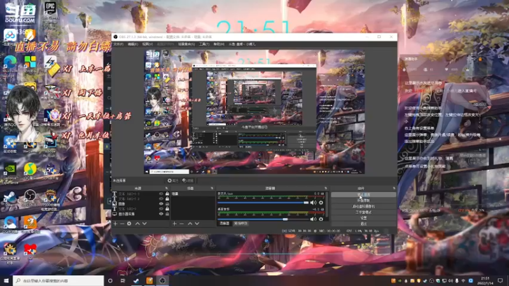Viewport: 509px width, 286px height.
Task: Hide the 文本 (GDI+) 2 source
Action: [161, 199]
